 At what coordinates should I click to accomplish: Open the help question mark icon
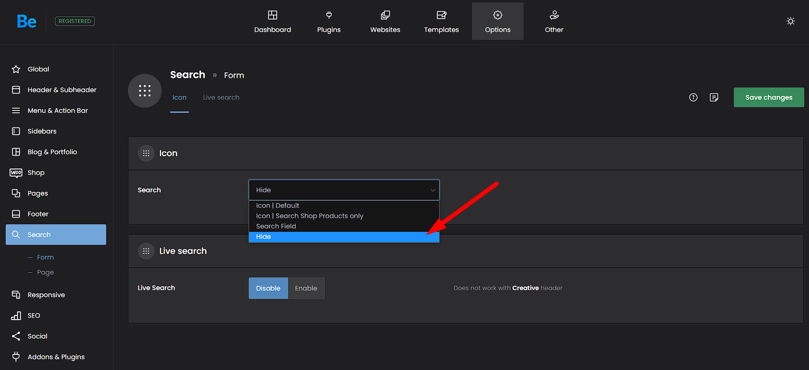click(693, 97)
